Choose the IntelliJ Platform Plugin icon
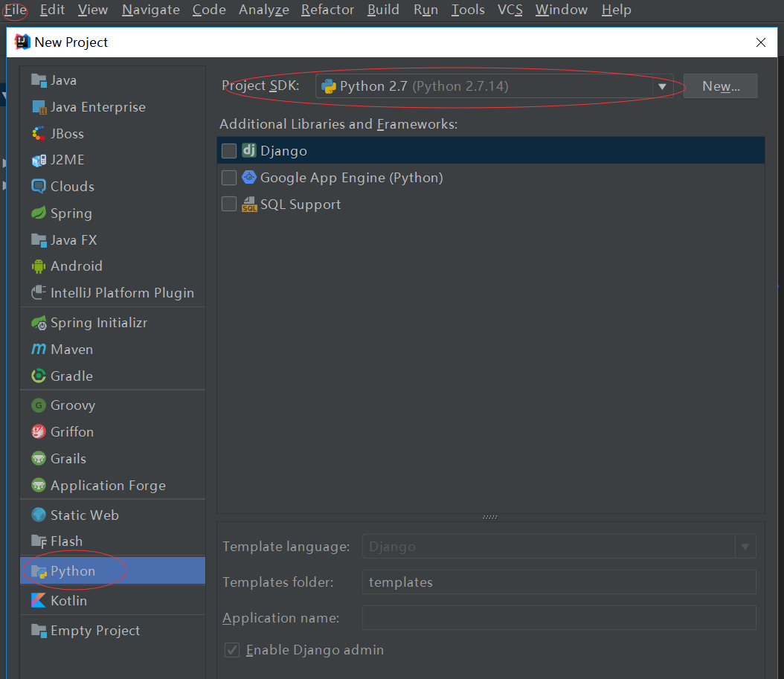The width and height of the screenshot is (784, 679). [39, 292]
